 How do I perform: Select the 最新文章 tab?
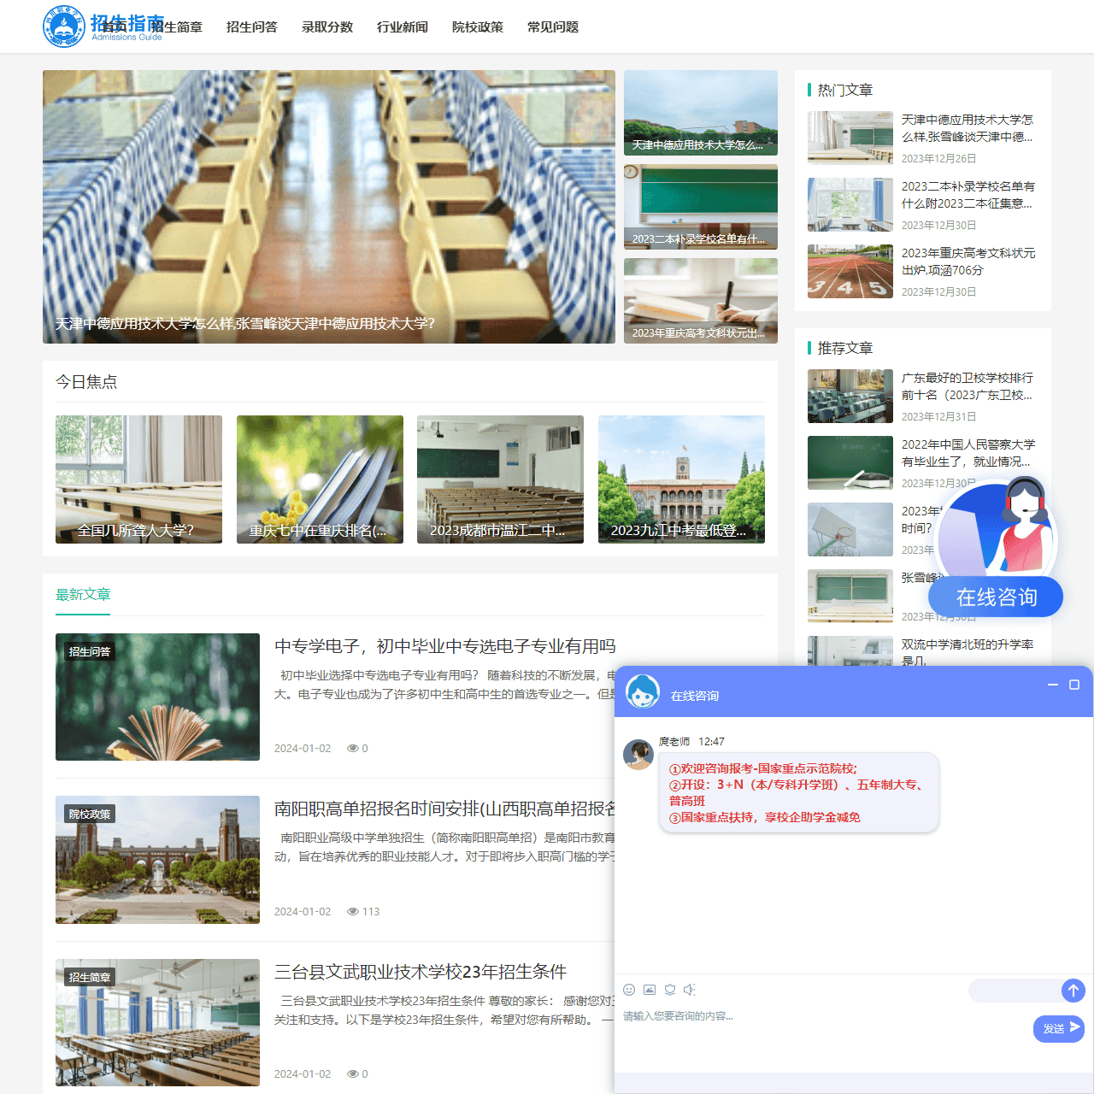point(83,595)
